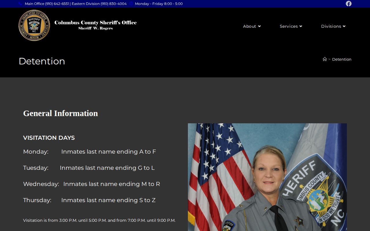The height and width of the screenshot is (231, 370).
Task: Click the Tuesday G to L visitation line
Action: coord(89,168)
